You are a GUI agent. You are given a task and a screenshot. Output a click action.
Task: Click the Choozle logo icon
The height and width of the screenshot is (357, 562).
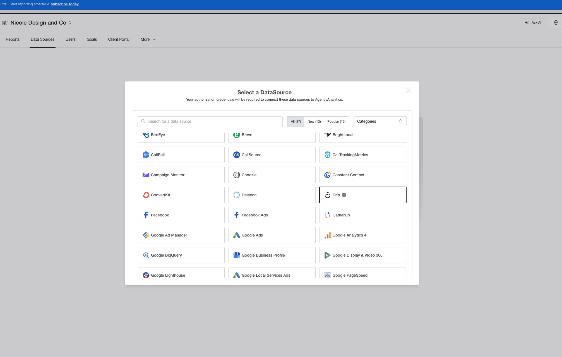[x=236, y=175]
